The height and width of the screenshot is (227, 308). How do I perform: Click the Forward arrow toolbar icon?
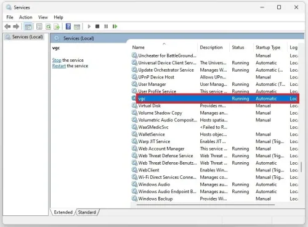click(16, 27)
